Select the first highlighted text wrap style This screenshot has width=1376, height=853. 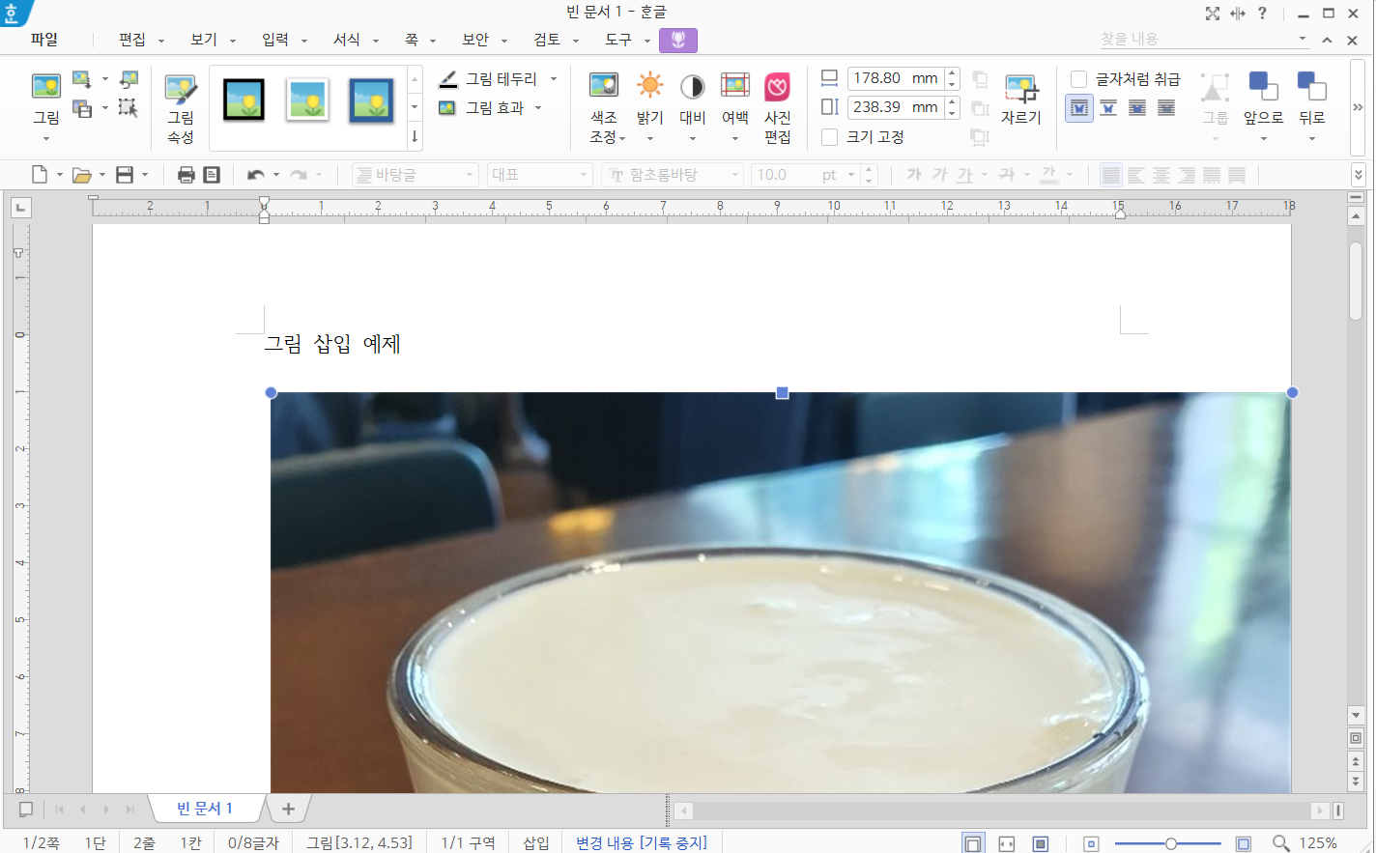[1079, 108]
